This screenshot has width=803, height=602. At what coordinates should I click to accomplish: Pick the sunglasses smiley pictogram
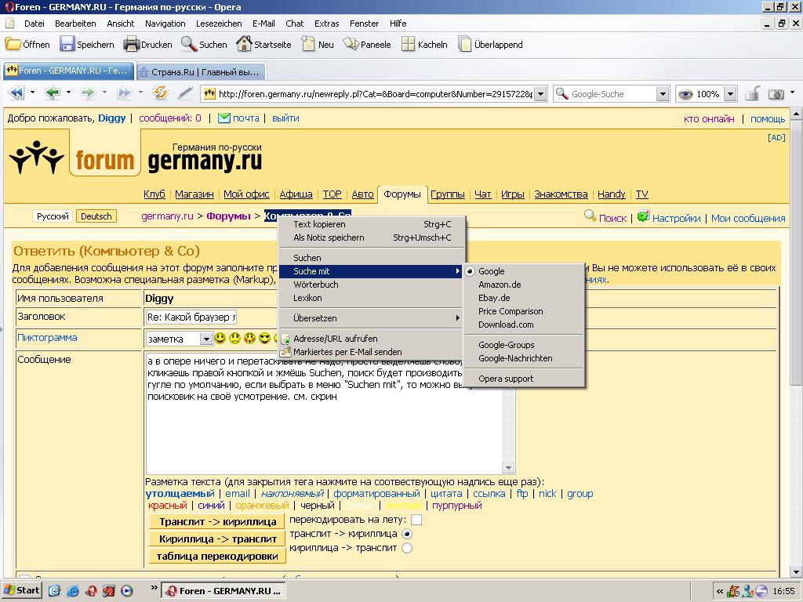264,339
